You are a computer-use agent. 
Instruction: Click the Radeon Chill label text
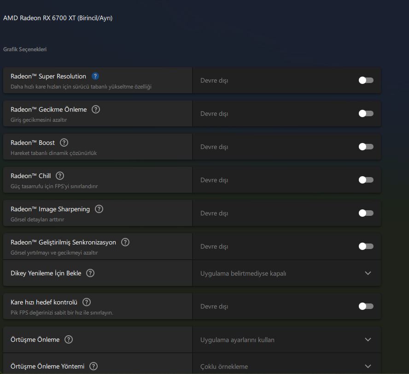pyautogui.click(x=31, y=176)
